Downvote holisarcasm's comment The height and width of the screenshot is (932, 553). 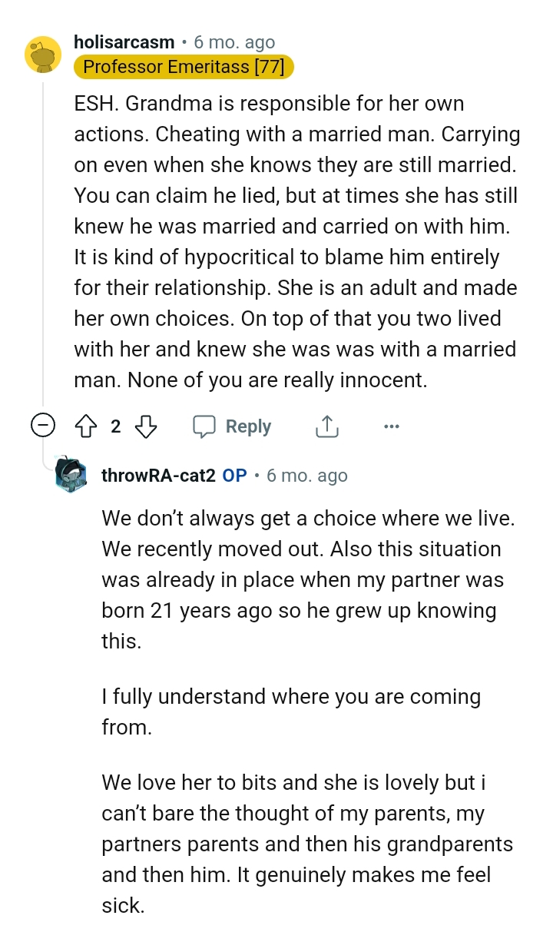pyautogui.click(x=146, y=426)
